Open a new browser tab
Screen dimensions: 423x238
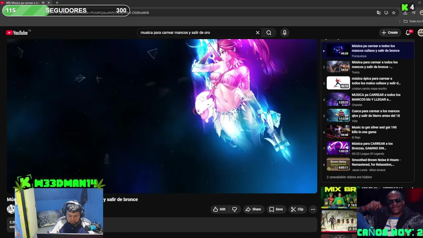coord(57,3)
